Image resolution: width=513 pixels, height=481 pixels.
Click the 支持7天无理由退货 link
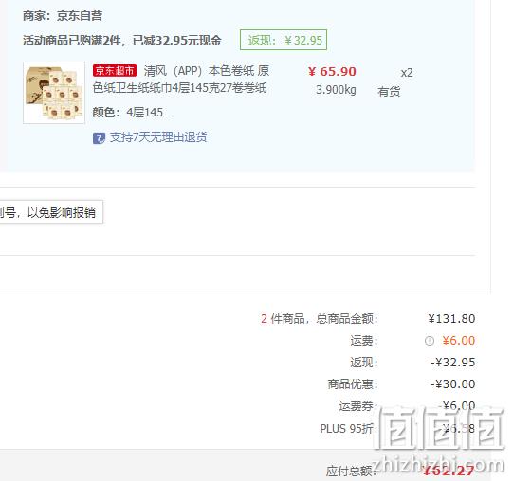(158, 137)
